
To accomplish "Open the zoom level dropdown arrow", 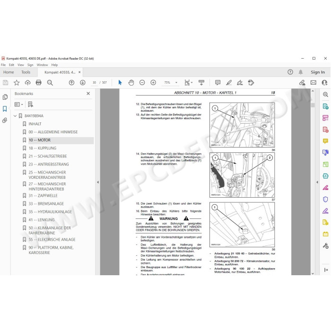I will click(x=176, y=83).
